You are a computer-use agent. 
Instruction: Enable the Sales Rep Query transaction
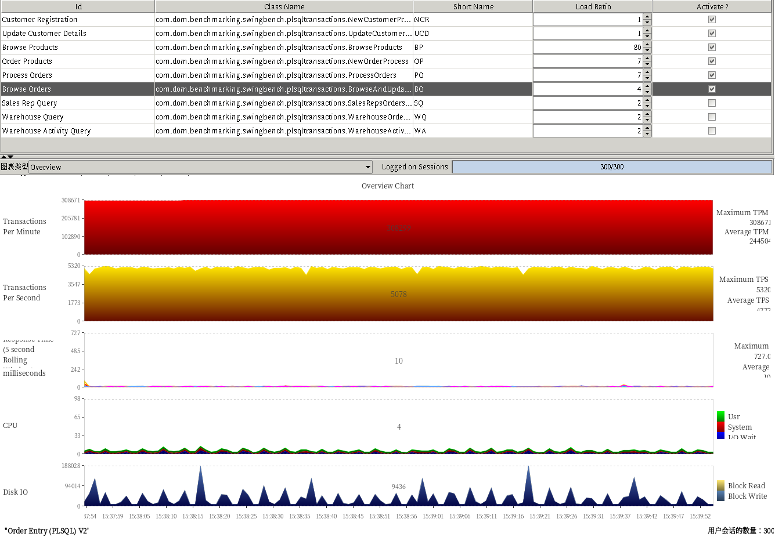(x=712, y=103)
